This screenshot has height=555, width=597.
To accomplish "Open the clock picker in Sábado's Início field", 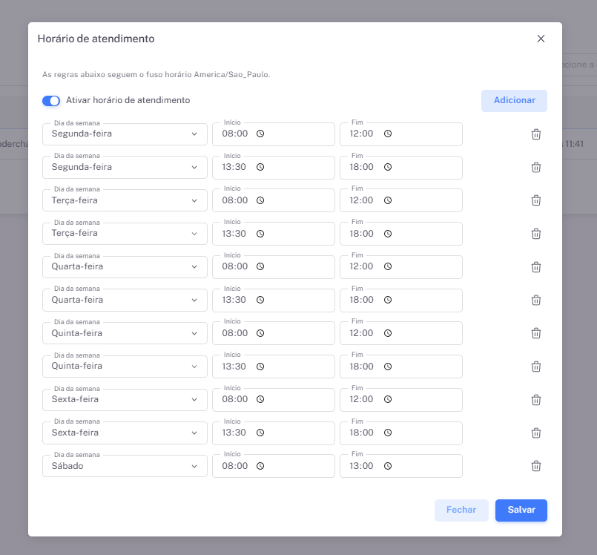I will (x=260, y=466).
